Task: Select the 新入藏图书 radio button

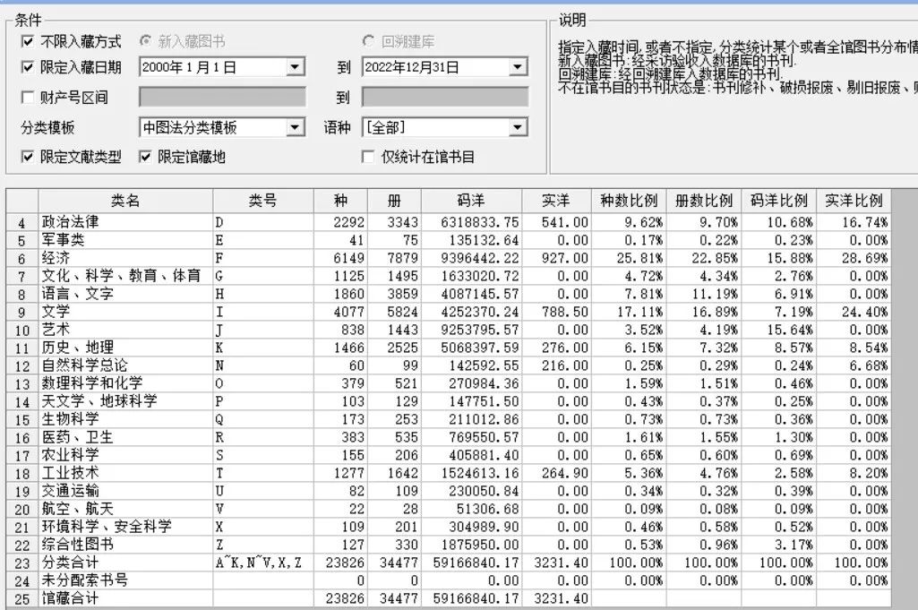Action: (146, 41)
